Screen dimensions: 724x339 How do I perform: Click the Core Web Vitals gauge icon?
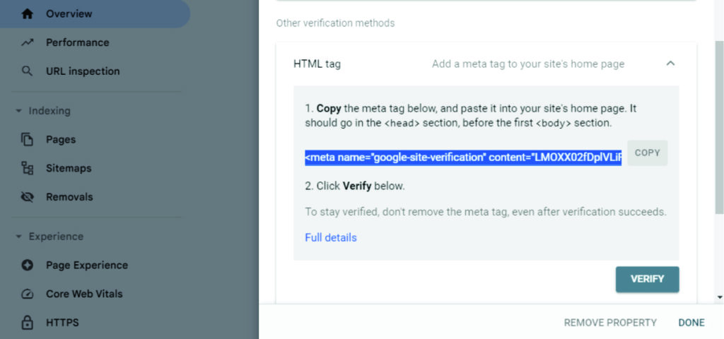(x=28, y=294)
